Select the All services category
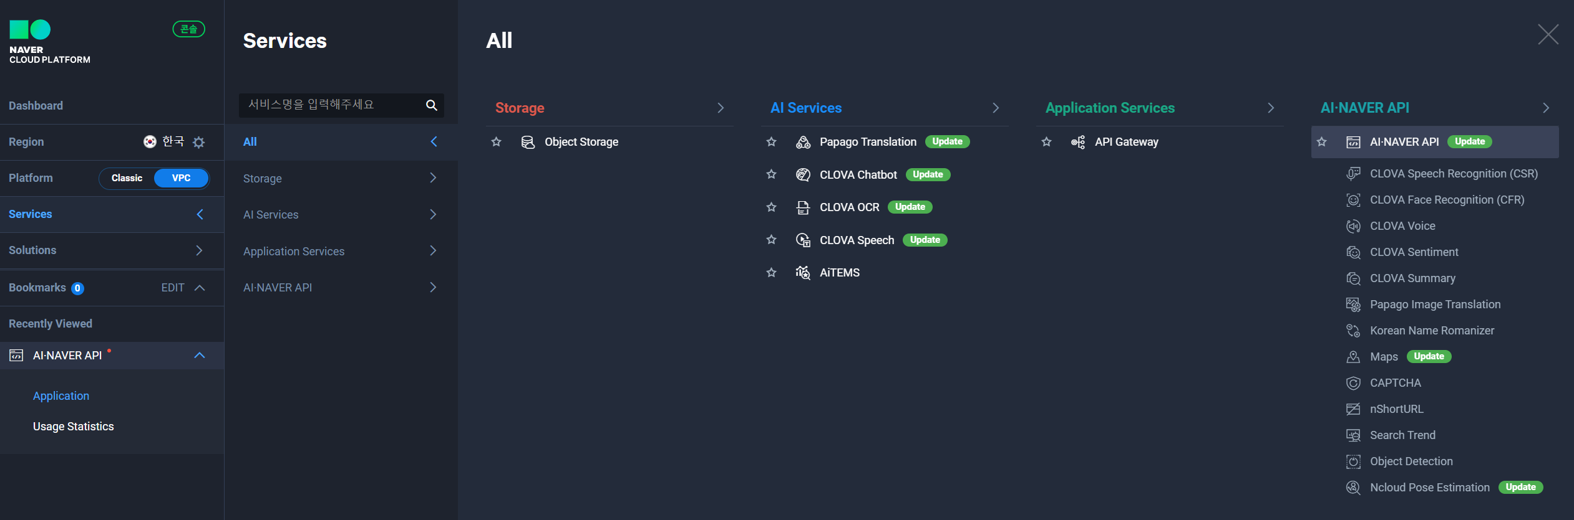The height and width of the screenshot is (520, 1574). [341, 142]
